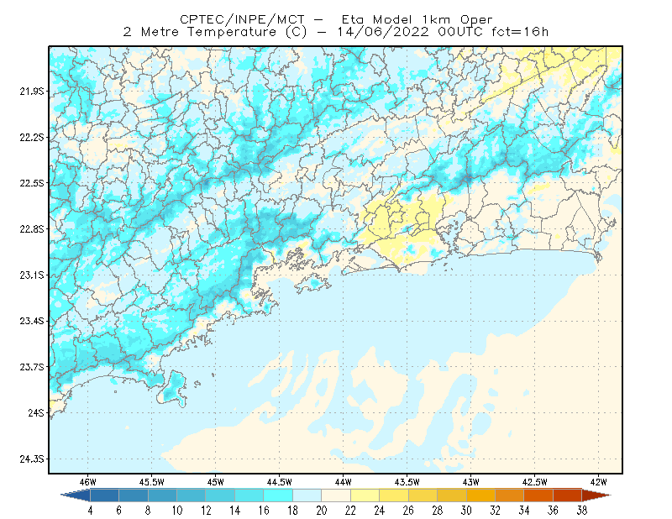This screenshot has width=672, height=519.
Task: Click the legend value '38'
Action: [582, 511]
